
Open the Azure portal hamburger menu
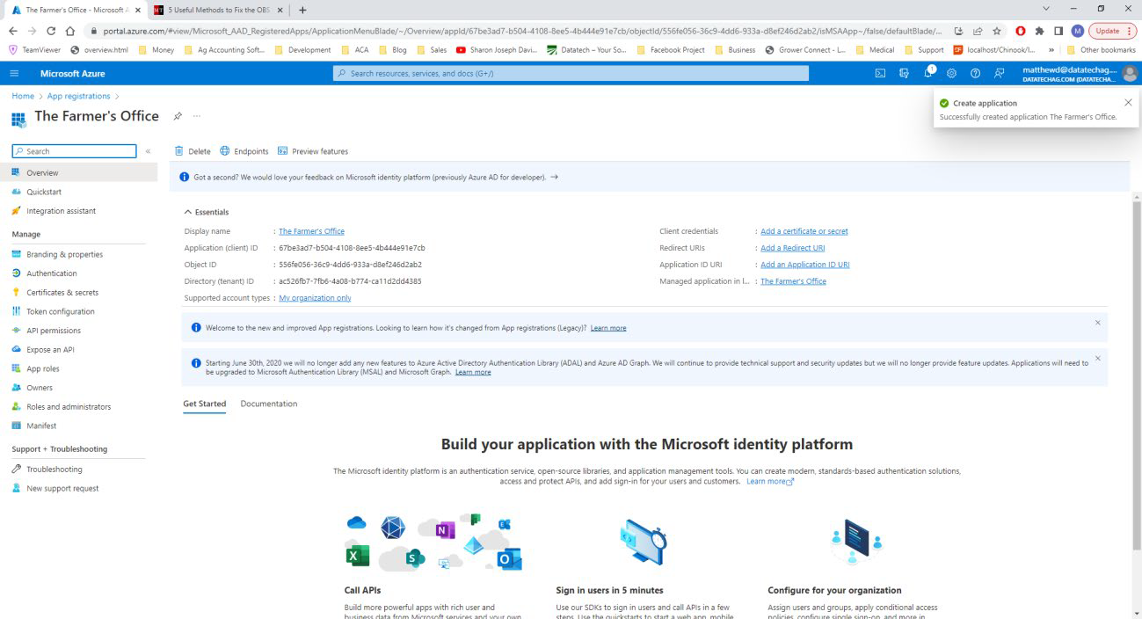(14, 73)
